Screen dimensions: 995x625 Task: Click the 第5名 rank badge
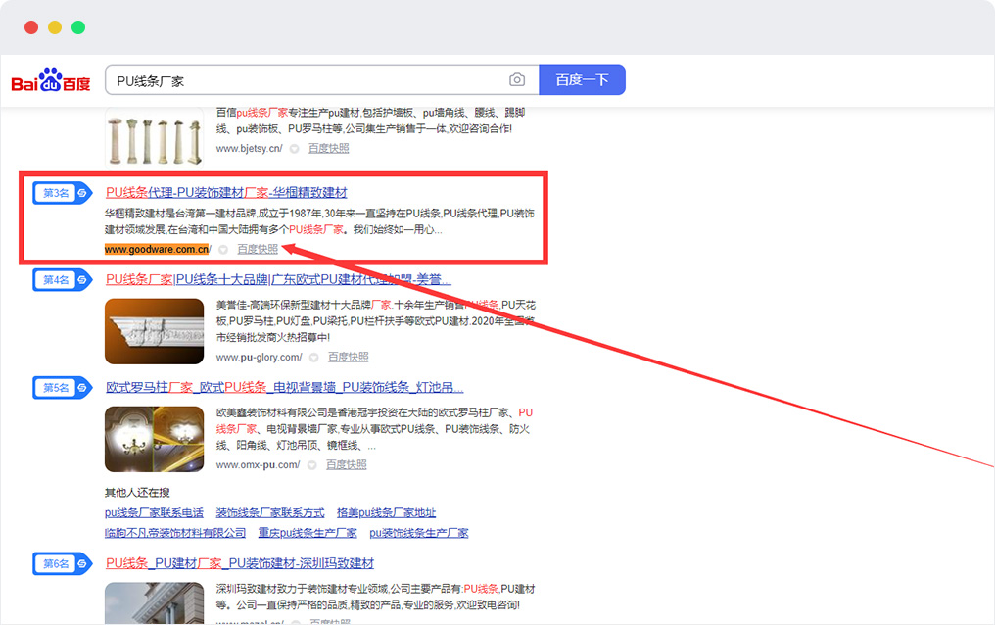pyautogui.click(x=63, y=388)
